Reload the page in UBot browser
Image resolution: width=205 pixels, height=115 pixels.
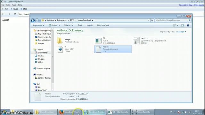click(x=15, y=14)
